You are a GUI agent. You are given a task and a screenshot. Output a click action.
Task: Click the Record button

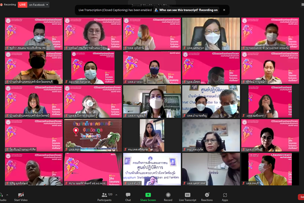tap(168, 197)
